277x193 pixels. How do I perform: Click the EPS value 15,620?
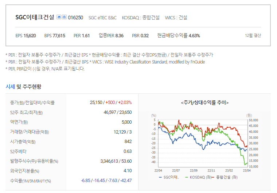[30, 36]
